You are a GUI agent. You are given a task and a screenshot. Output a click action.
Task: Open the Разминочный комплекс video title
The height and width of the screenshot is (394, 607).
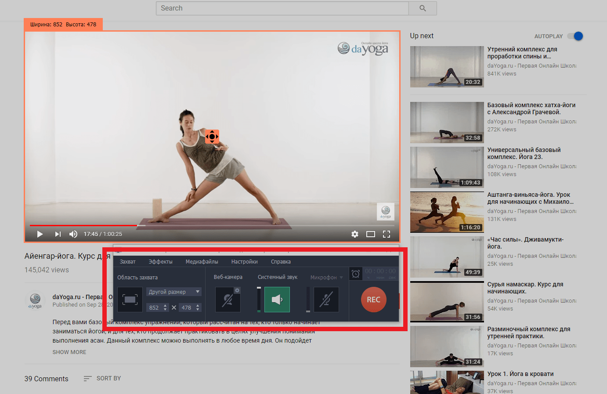coord(529,333)
